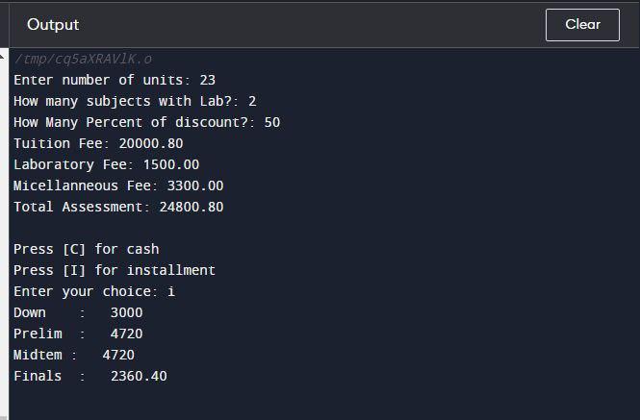Click the 'Enter number of units: 23' line
640x420 pixels.
click(x=115, y=80)
